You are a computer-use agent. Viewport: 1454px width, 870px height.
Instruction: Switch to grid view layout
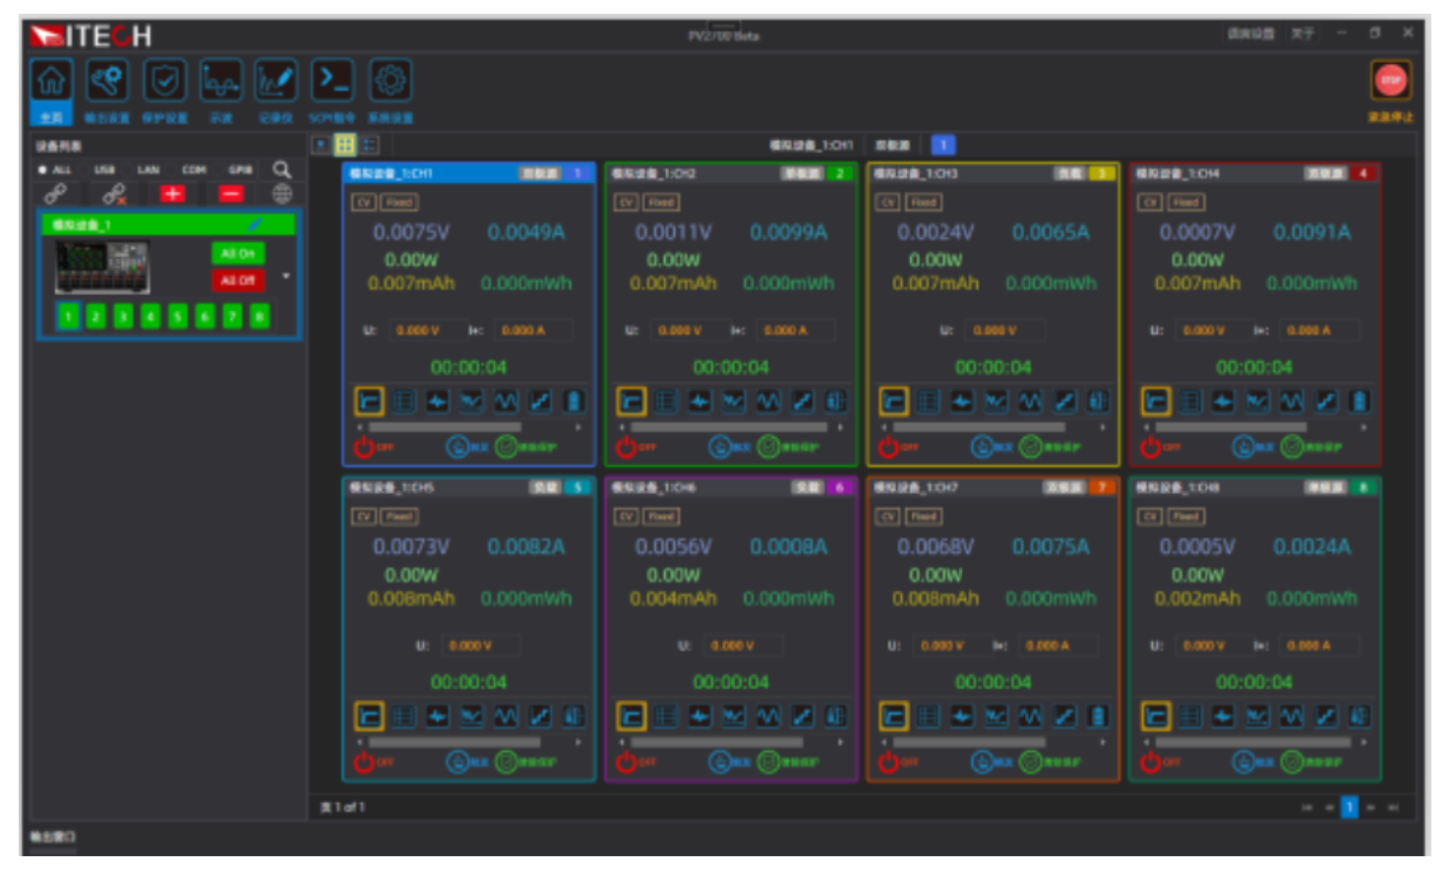click(x=345, y=146)
